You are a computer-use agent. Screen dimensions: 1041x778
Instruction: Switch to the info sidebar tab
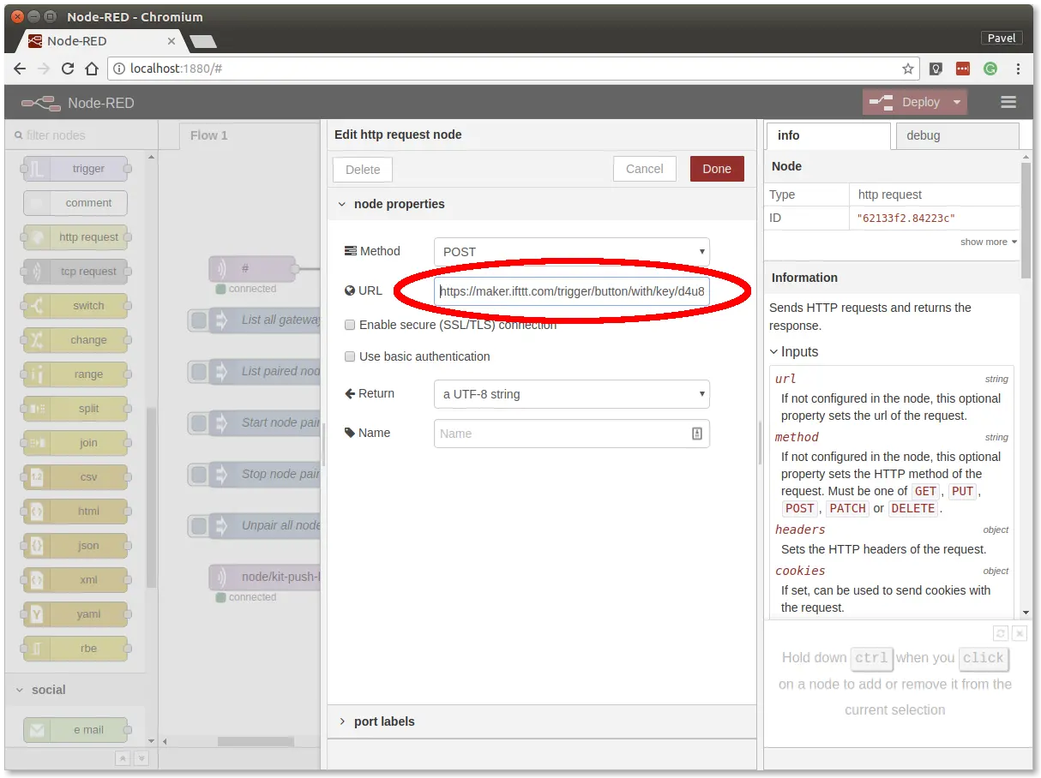click(x=828, y=135)
